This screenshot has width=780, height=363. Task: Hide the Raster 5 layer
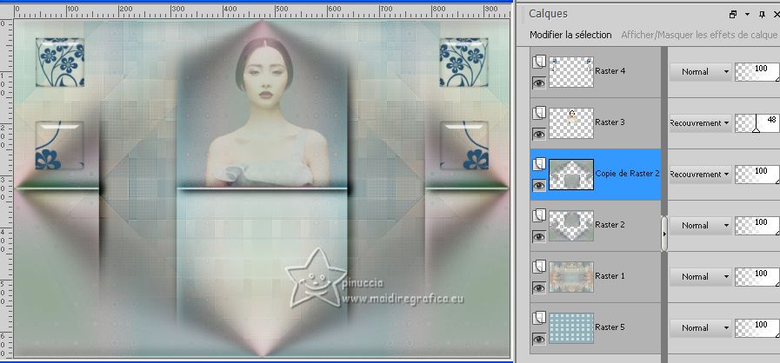539,339
